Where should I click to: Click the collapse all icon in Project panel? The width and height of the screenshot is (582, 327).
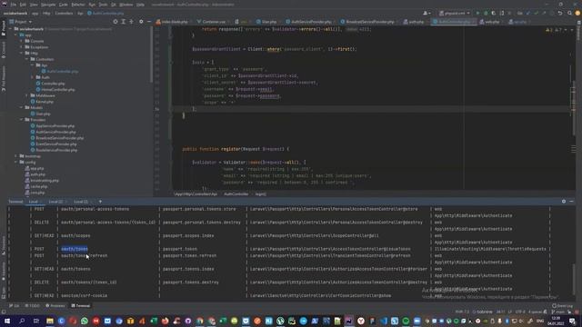coord(131,22)
